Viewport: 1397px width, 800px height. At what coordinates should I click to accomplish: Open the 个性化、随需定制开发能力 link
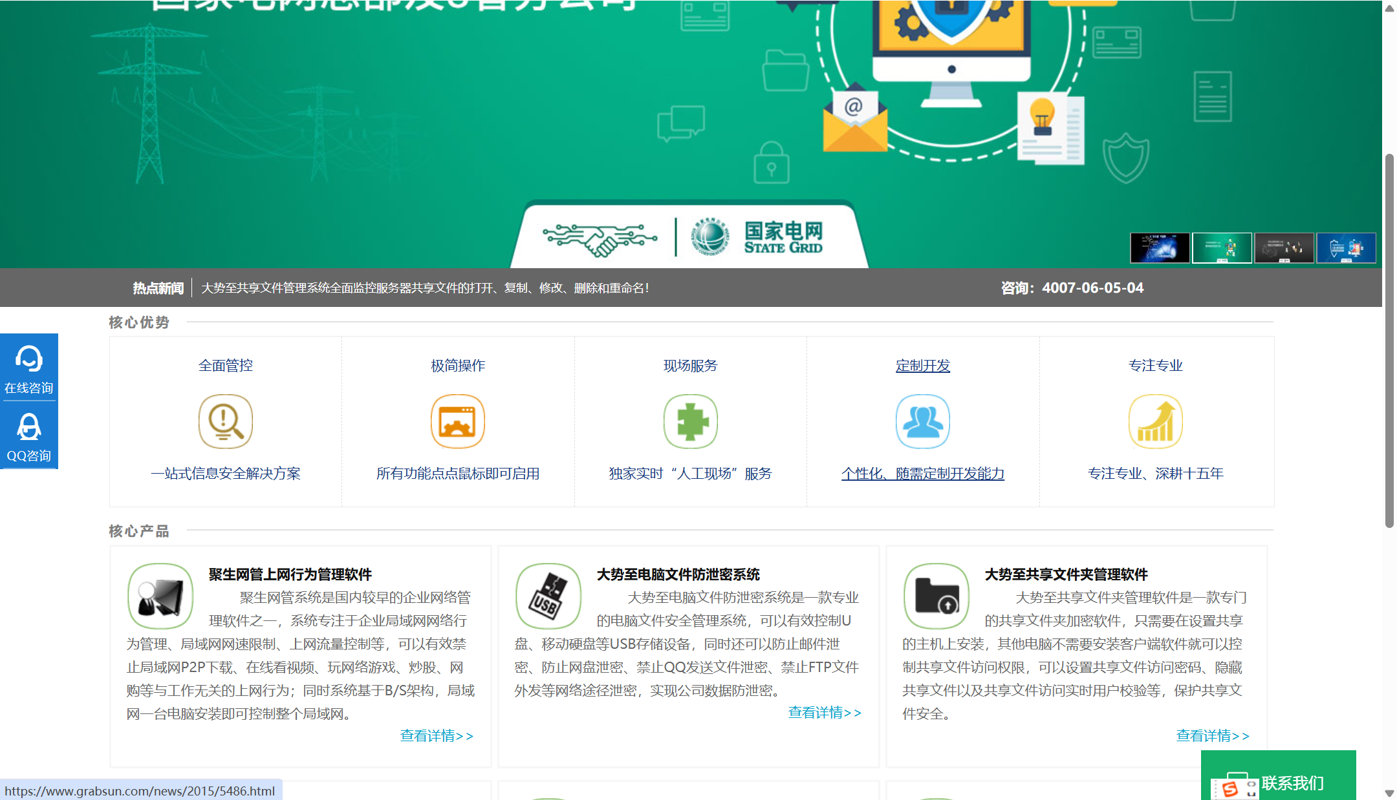[x=922, y=474]
